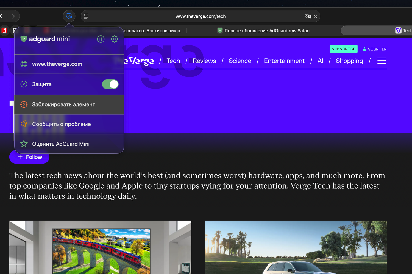Click the adguard mini logo
This screenshot has width=412, height=274.
coord(45,39)
